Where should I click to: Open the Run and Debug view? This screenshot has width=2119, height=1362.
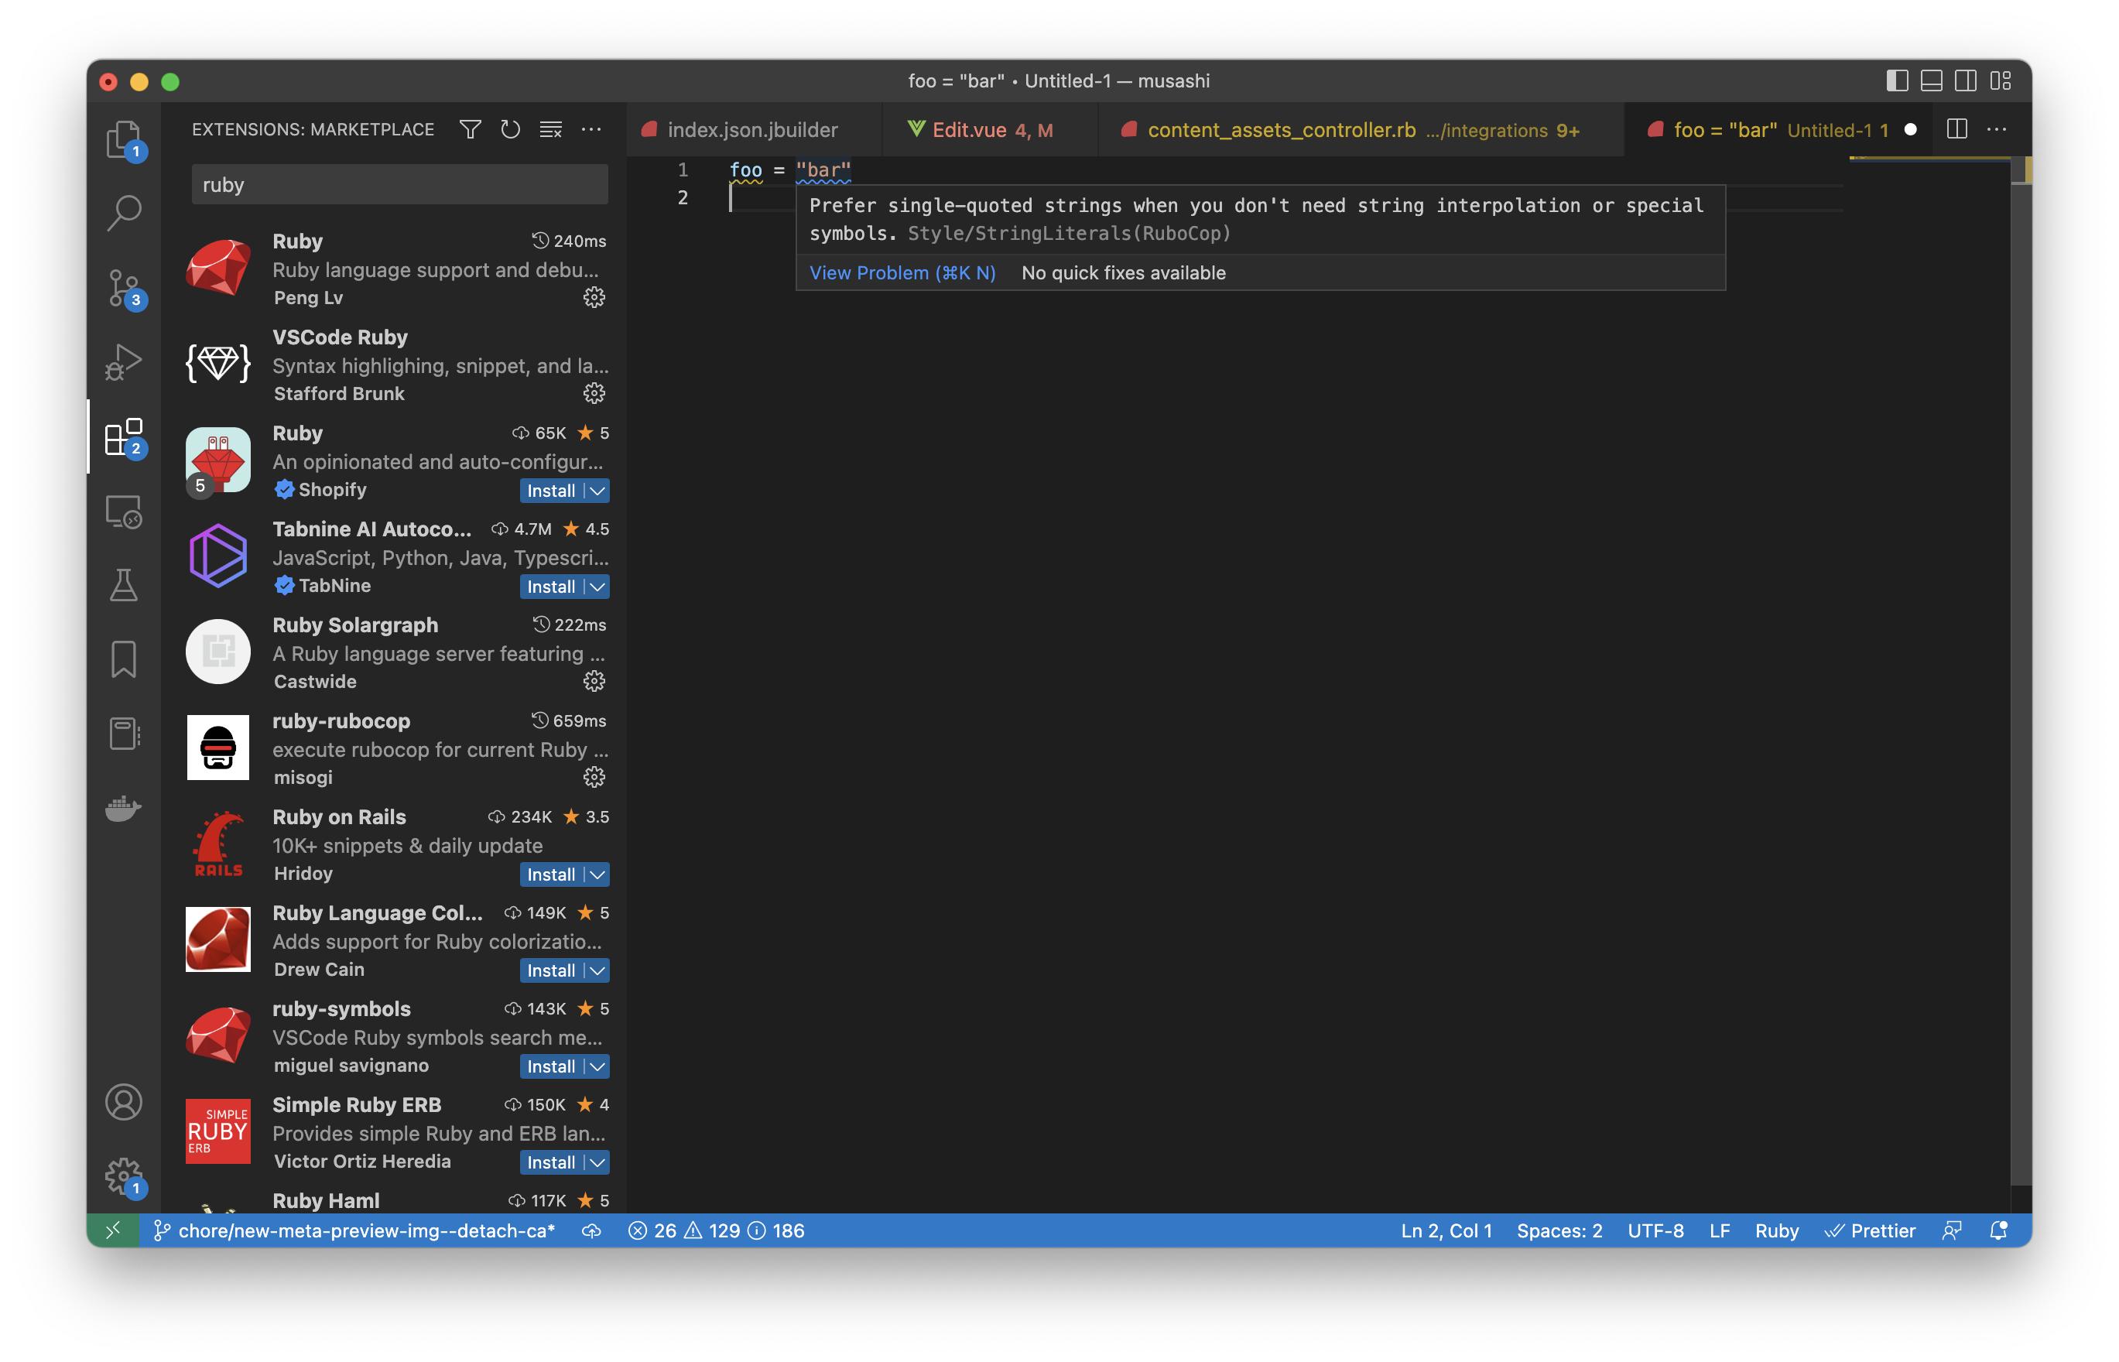point(123,361)
